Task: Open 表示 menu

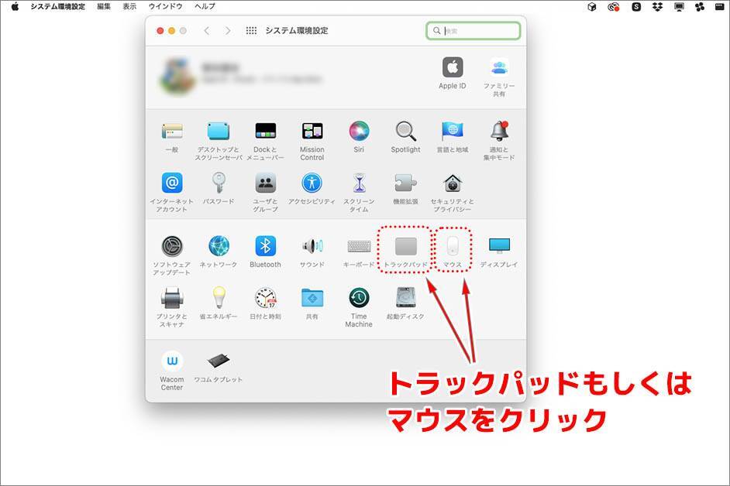Action: [129, 6]
